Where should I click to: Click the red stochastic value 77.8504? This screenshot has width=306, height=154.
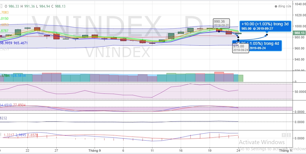point(19,105)
